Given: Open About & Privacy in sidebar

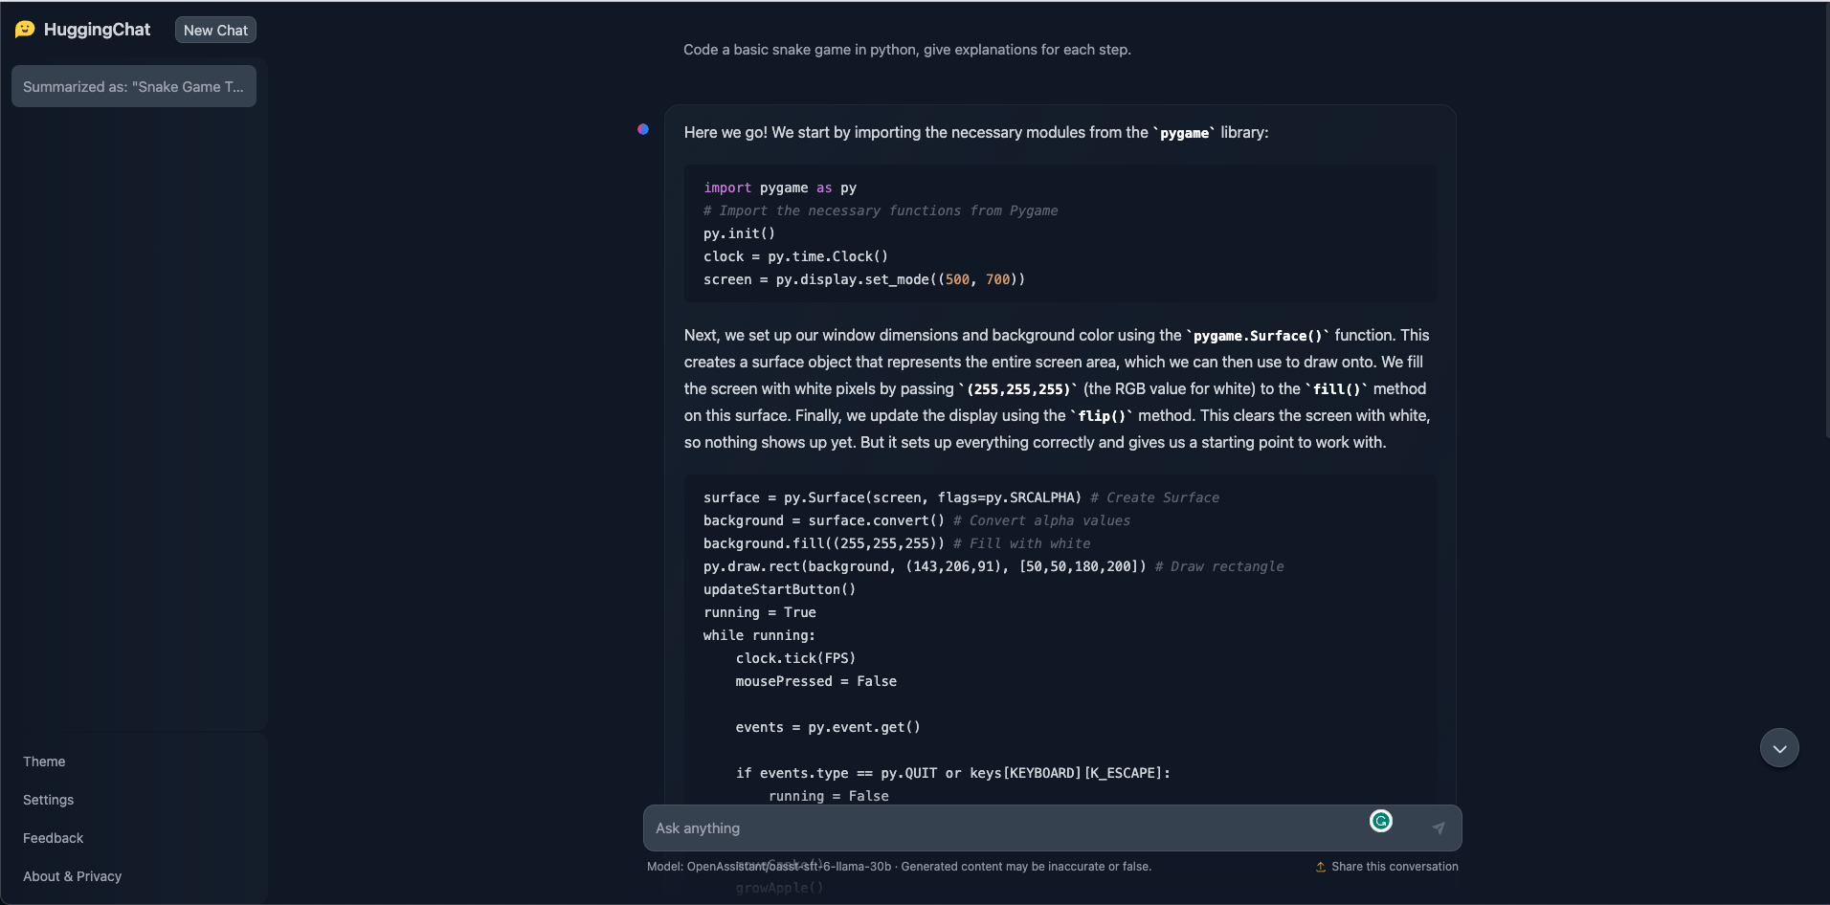Looking at the screenshot, I should pyautogui.click(x=72, y=876).
